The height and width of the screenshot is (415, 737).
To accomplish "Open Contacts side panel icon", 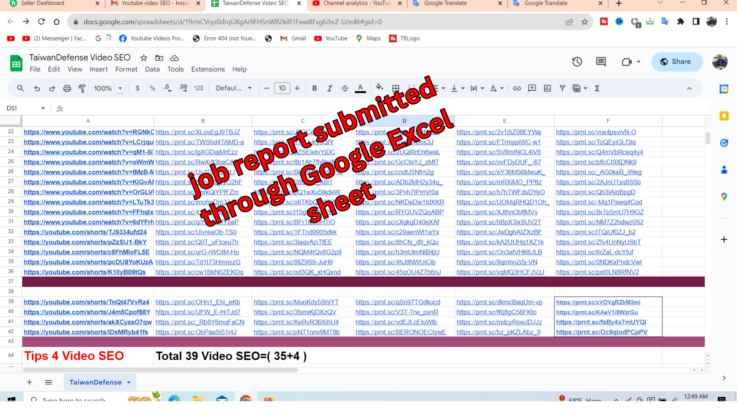I will click(x=724, y=170).
